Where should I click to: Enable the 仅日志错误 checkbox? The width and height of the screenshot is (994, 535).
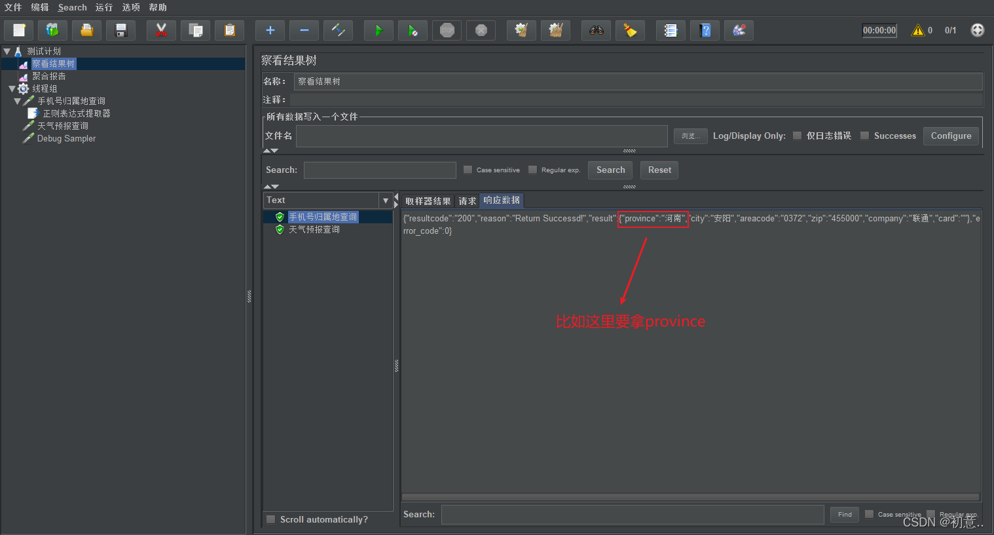coord(797,136)
